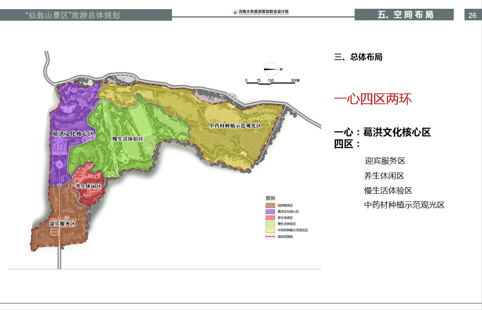Select the legend text 迎宾服务区
The height and width of the screenshot is (310, 482).
285,205
